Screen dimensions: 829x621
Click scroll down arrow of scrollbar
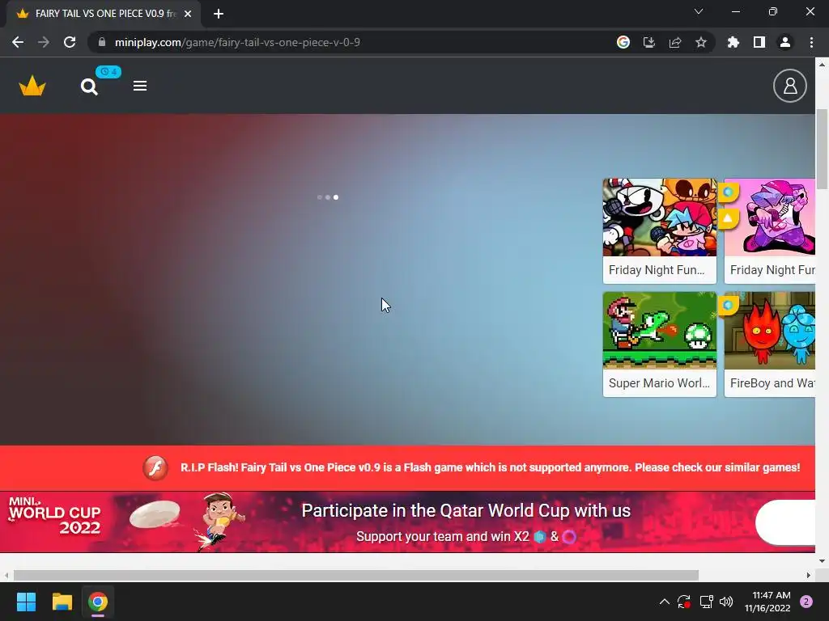tap(822, 561)
